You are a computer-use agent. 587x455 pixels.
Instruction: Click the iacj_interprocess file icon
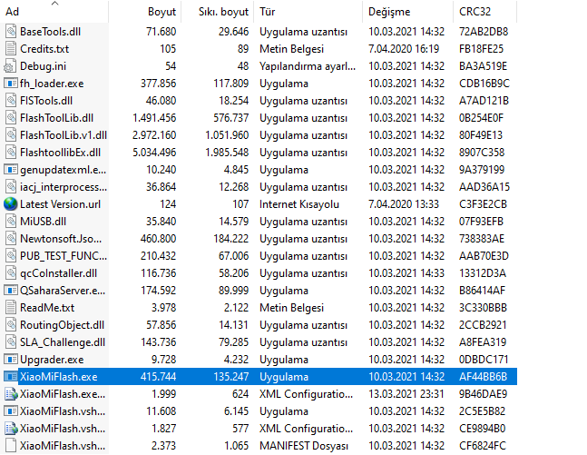pyautogui.click(x=11, y=187)
